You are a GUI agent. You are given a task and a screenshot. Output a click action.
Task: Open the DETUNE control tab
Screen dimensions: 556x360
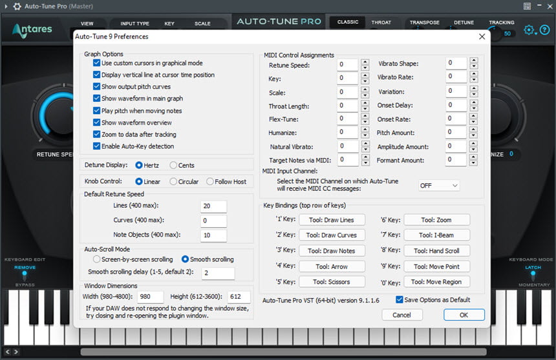click(x=464, y=23)
